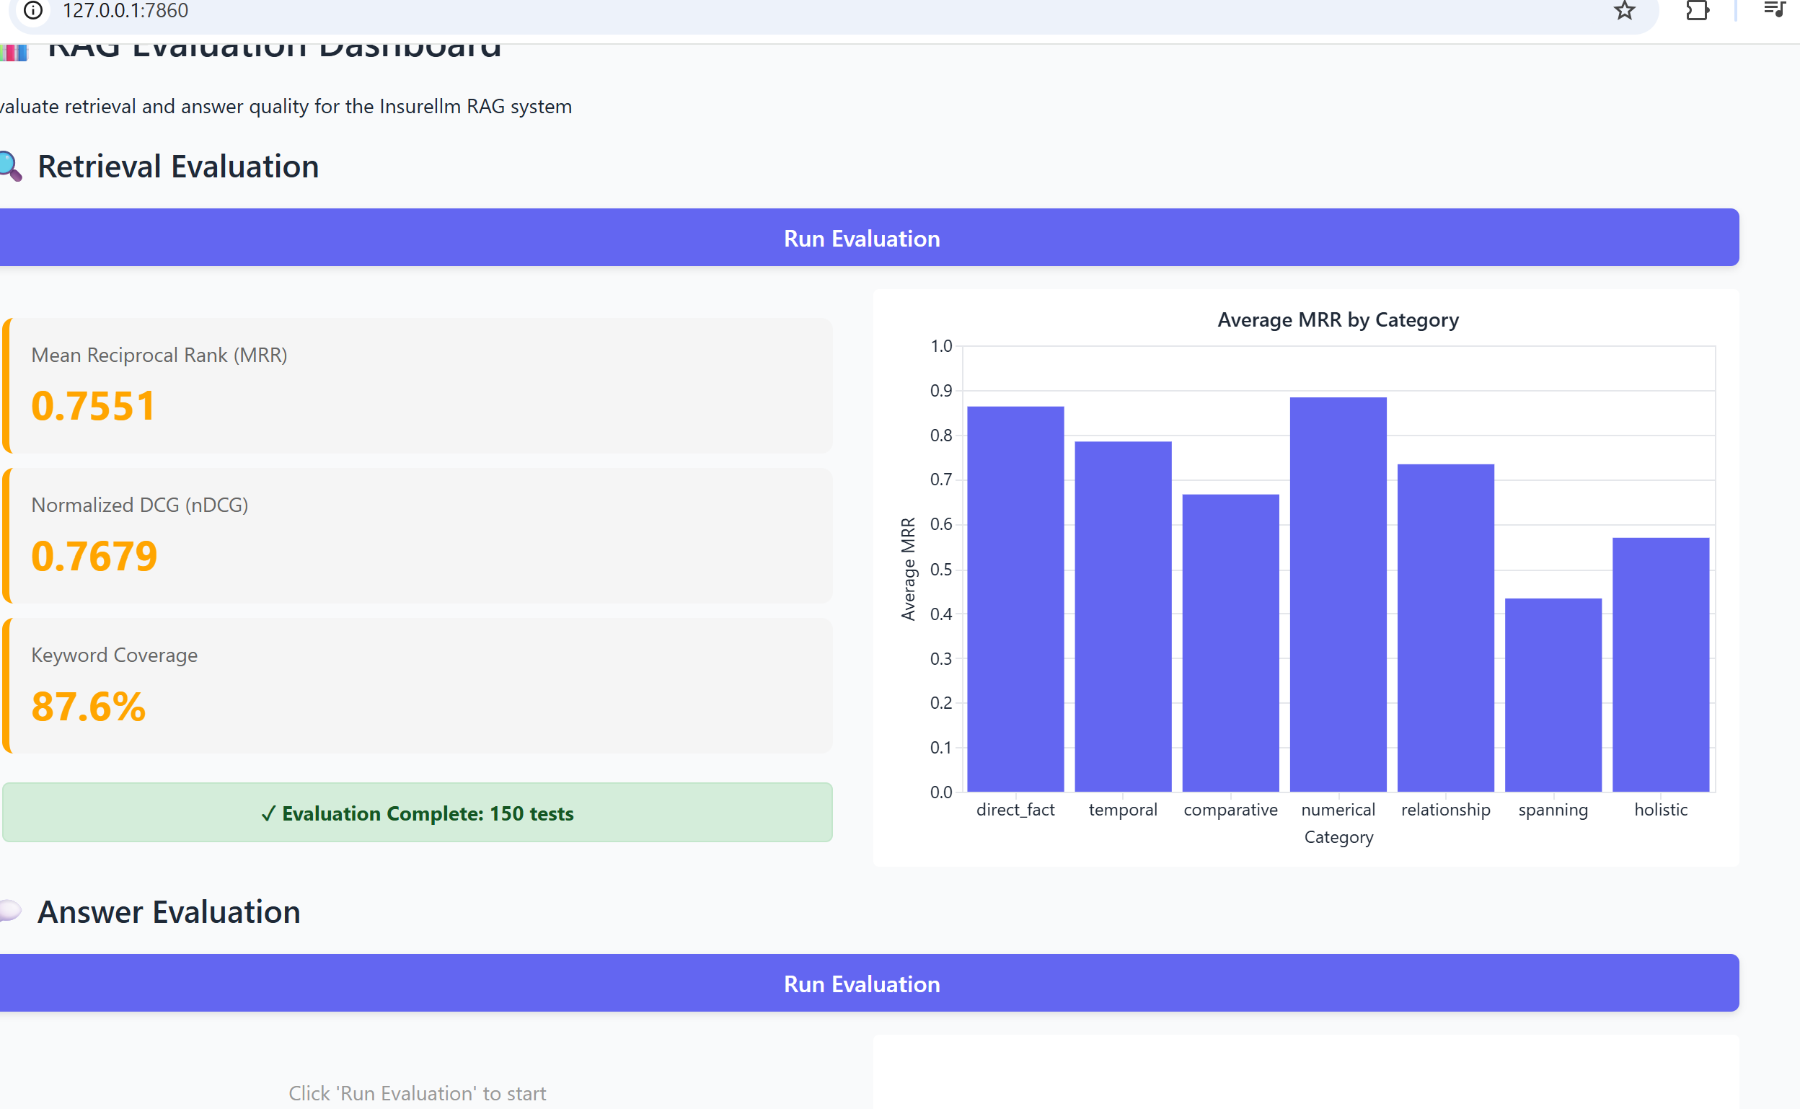Bookmark this page with the star icon
The width and height of the screenshot is (1800, 1109).
point(1624,10)
